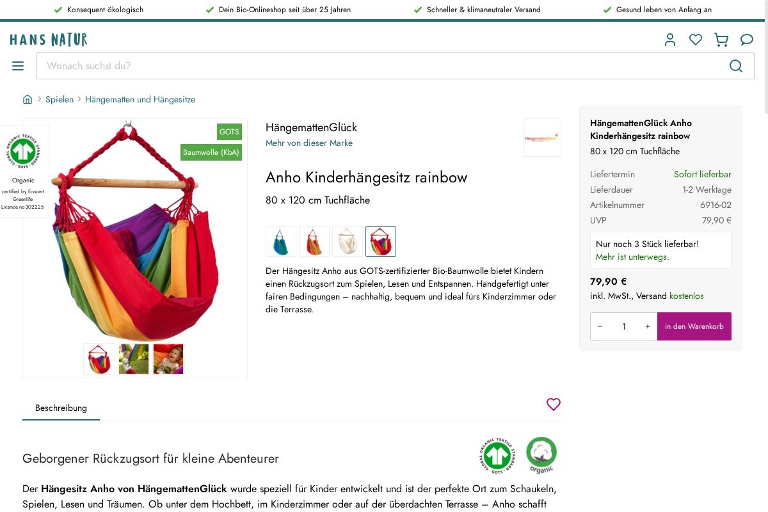Open the chat bubble icon
The width and height of the screenshot is (768, 512).
pyautogui.click(x=747, y=40)
